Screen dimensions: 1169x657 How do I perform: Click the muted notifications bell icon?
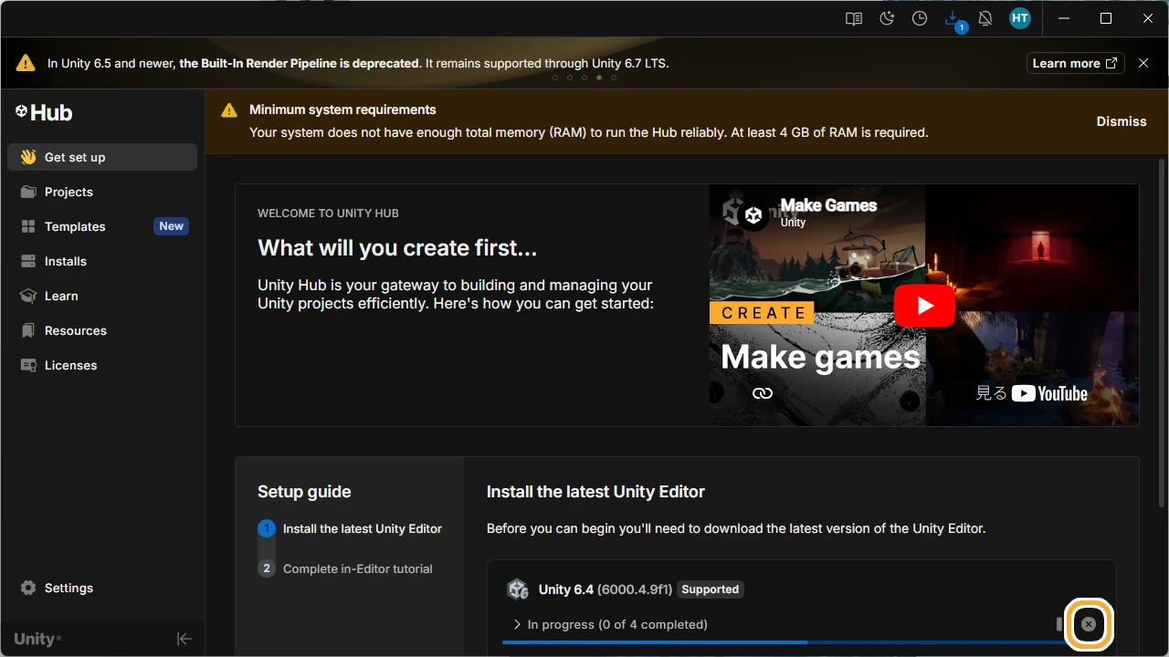coord(985,18)
